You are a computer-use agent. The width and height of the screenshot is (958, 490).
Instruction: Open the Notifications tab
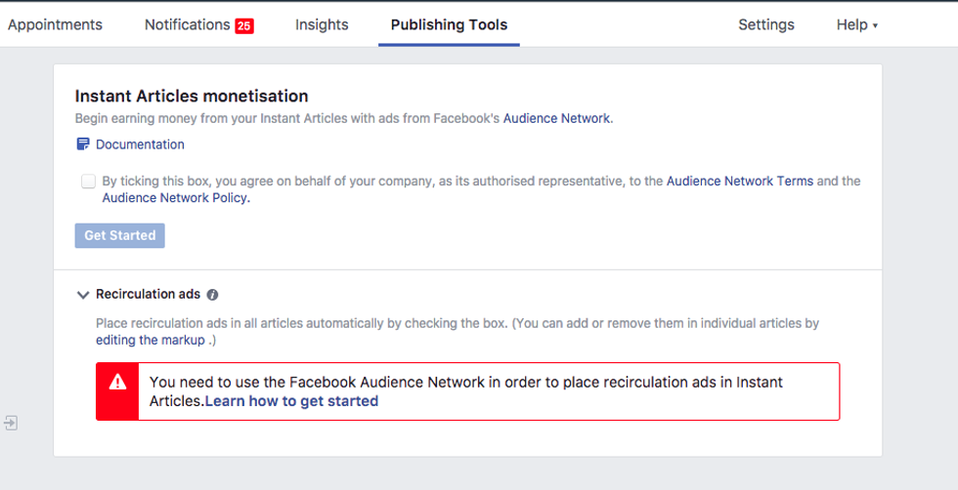point(187,25)
